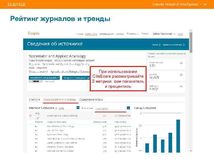
Task: Click the info icon beside SNIP 1.027
Action: (x=181, y=87)
